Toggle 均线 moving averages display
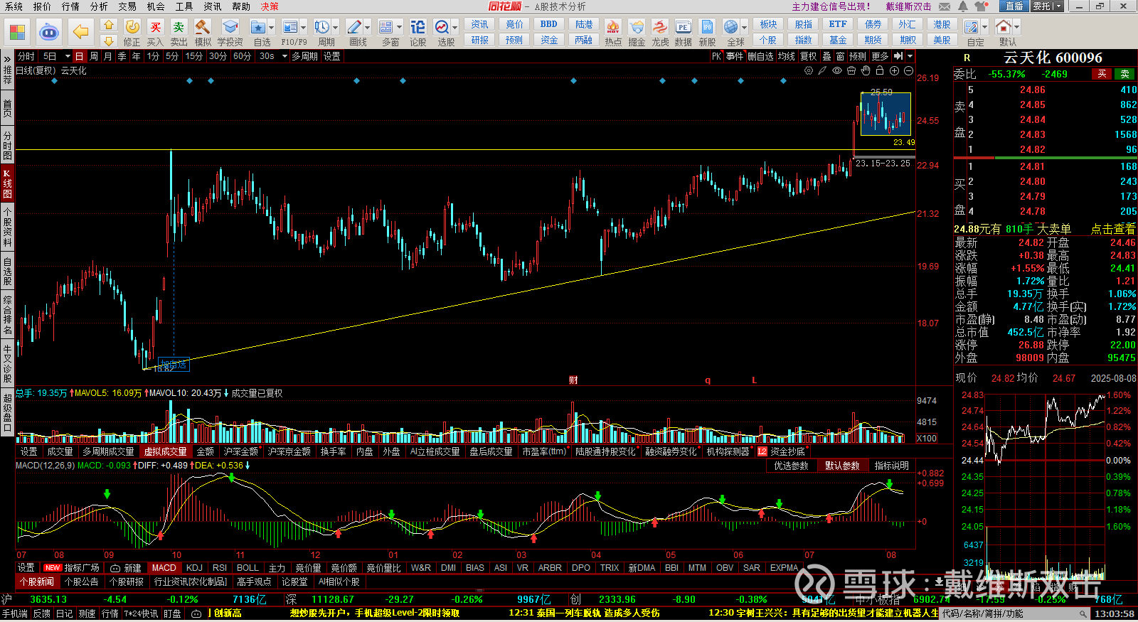Viewport: 1138px width, 622px height. tap(786, 56)
